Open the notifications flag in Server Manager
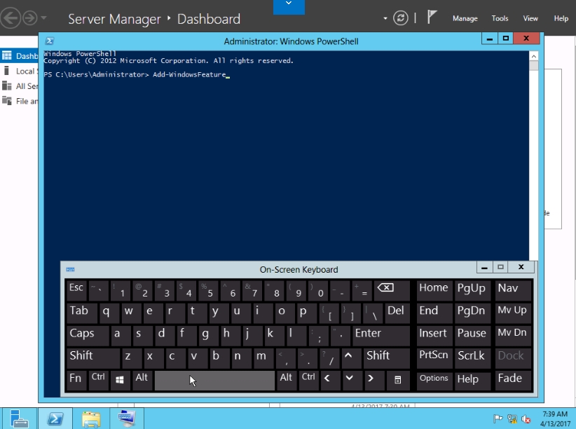The image size is (576, 429). [432, 18]
